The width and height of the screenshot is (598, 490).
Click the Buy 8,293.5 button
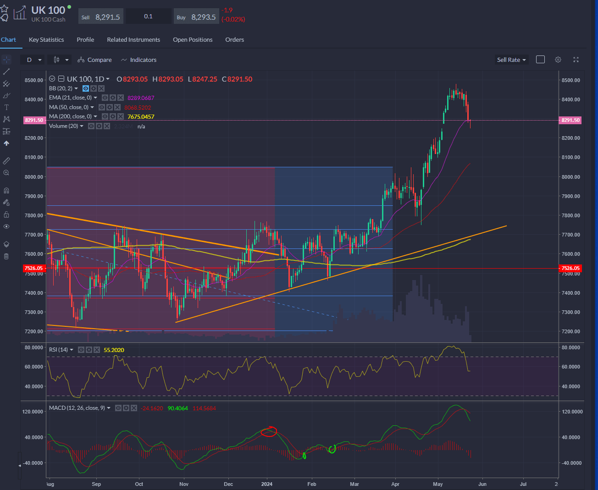click(x=197, y=17)
